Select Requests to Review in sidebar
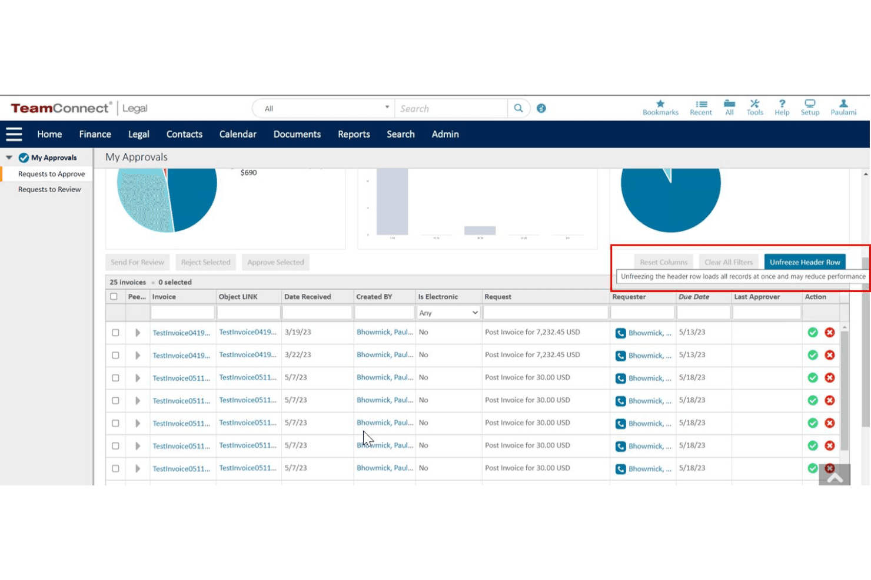 (49, 189)
